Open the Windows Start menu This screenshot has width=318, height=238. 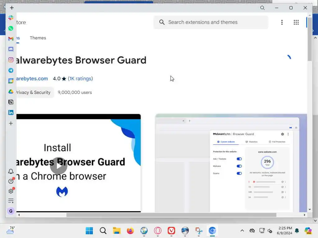[89, 231]
